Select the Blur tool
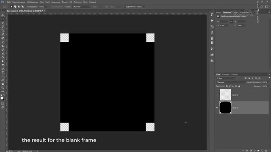 click(x=3, y=61)
